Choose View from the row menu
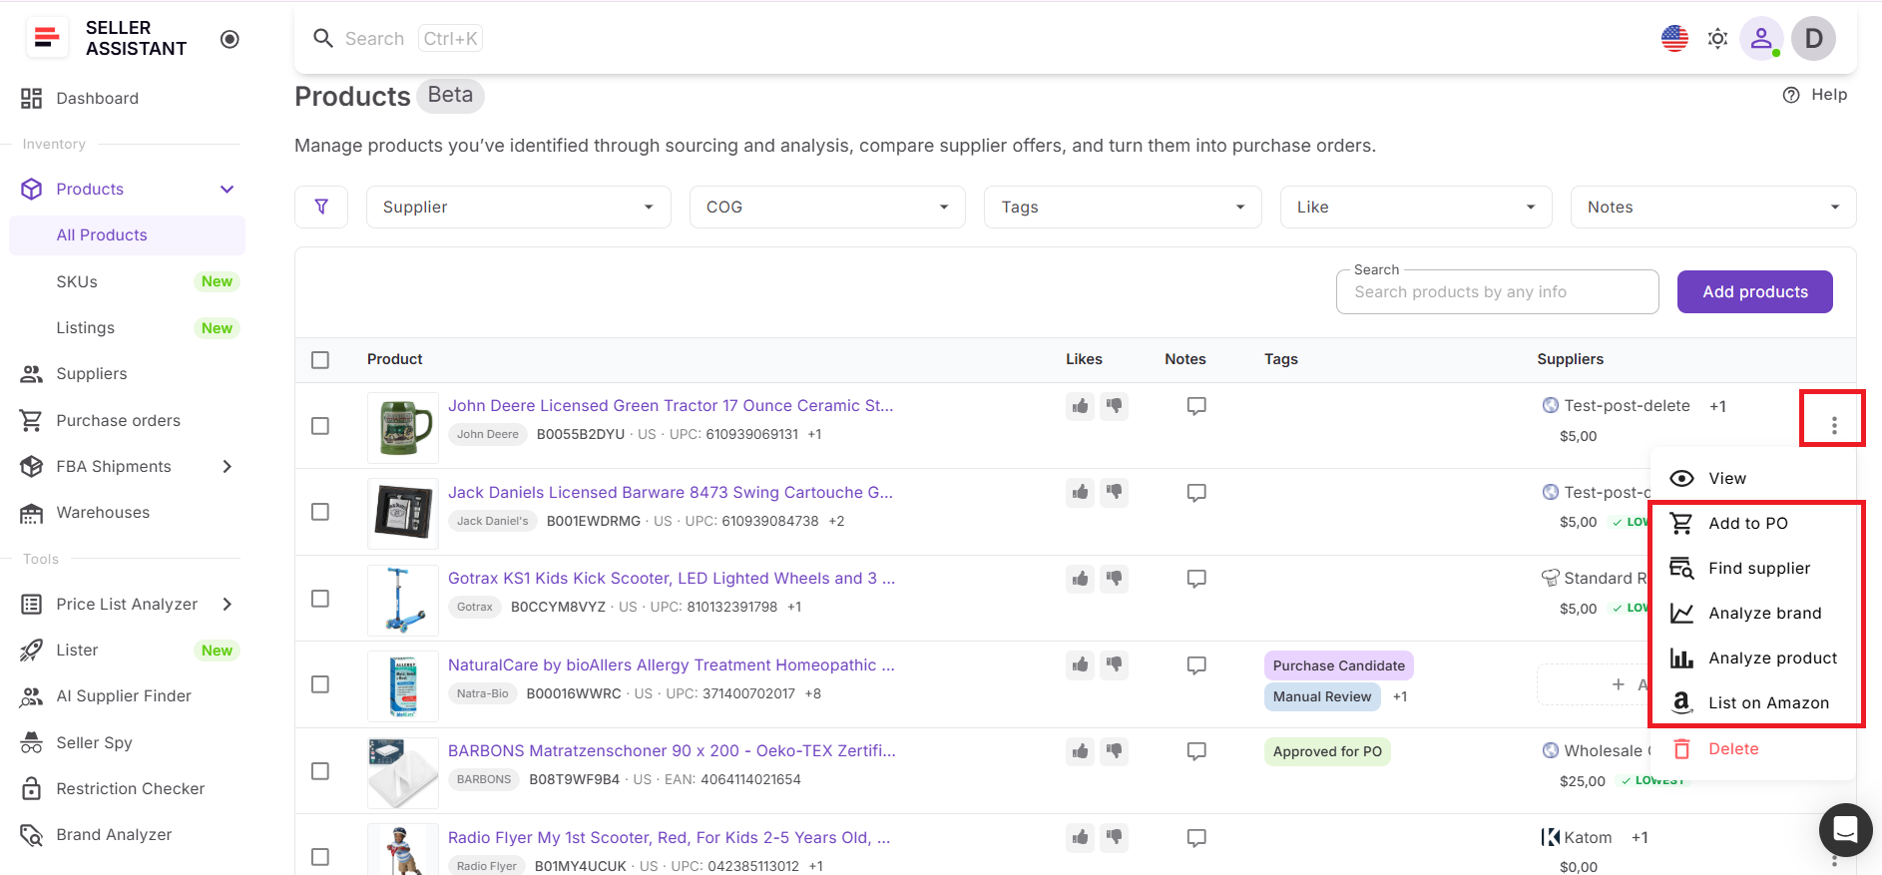Image resolution: width=1882 pixels, height=875 pixels. pos(1753,479)
